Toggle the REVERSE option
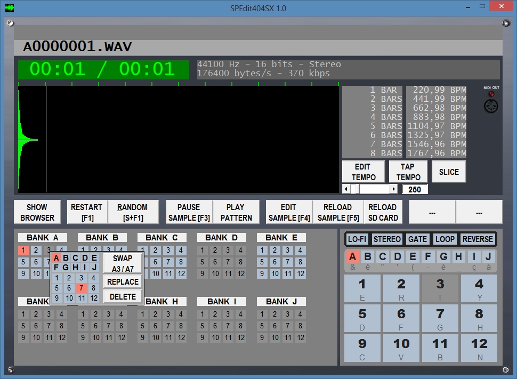Image resolution: width=517 pixels, height=379 pixels. [x=478, y=239]
